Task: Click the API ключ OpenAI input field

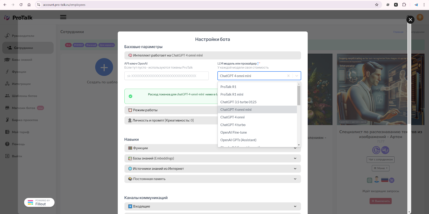Action: 167,76
